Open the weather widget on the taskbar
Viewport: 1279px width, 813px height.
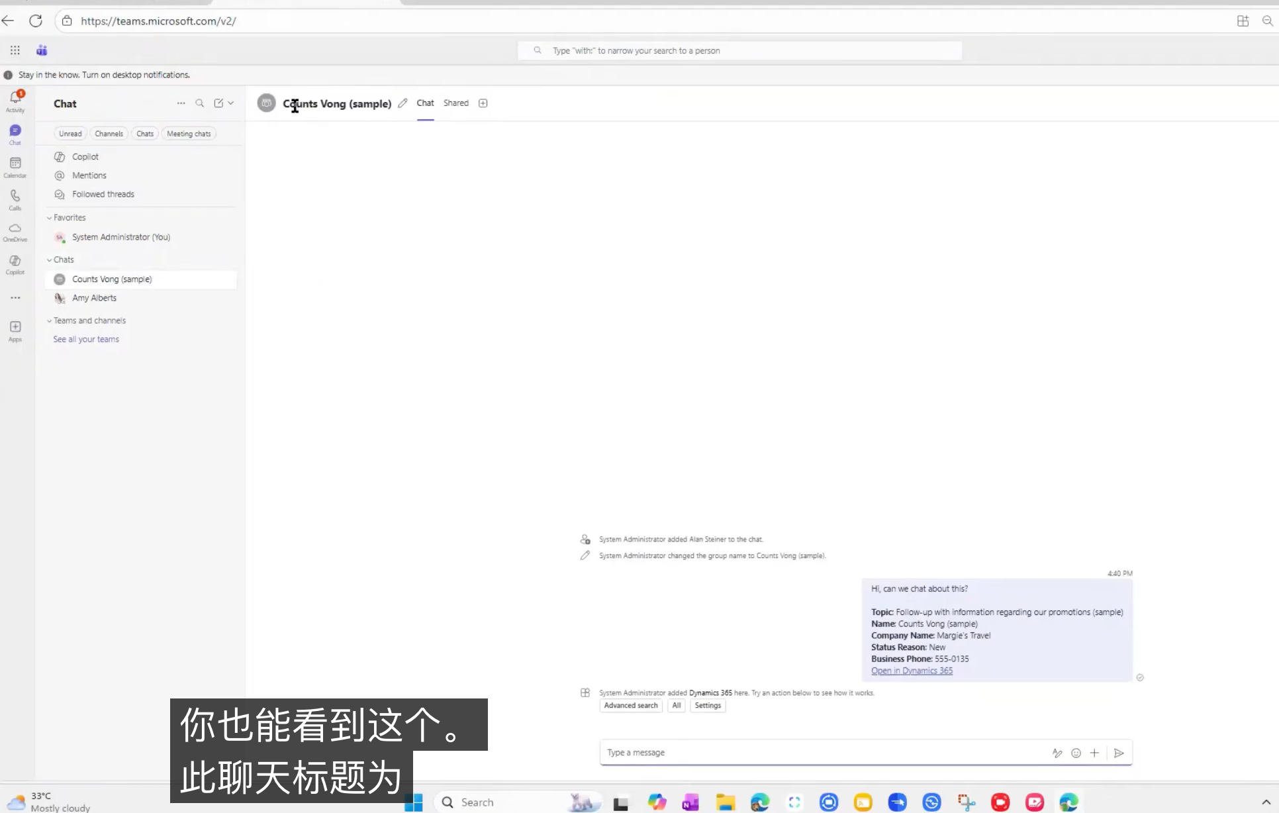[48, 802]
